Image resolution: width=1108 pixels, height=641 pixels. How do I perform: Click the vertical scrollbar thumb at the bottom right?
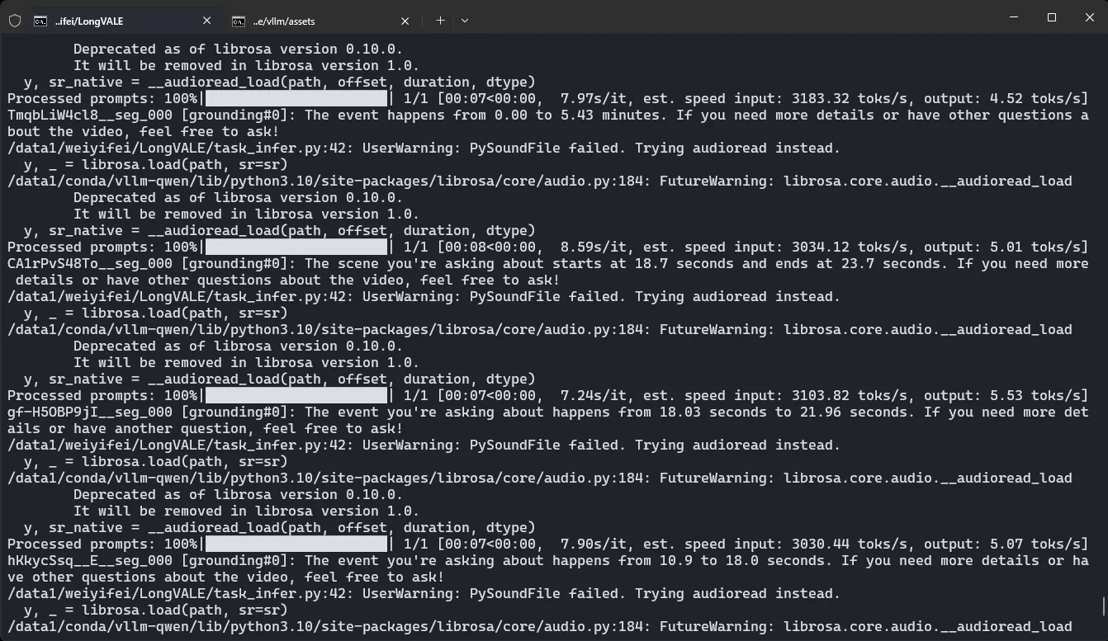click(x=1103, y=606)
